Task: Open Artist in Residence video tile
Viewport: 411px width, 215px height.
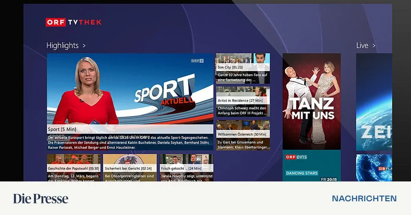Action: 242,101
